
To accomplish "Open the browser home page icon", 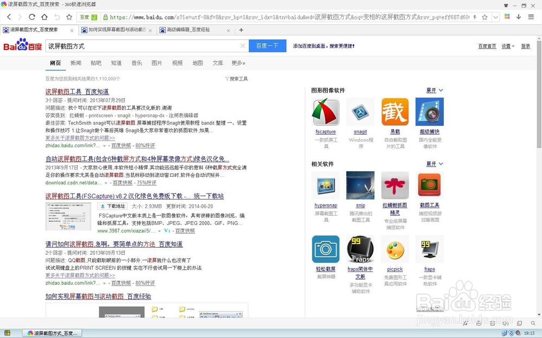I will (44, 17).
